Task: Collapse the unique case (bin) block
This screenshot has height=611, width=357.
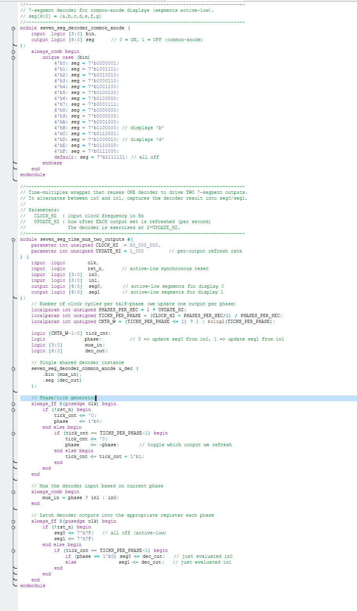Action: [13, 57]
